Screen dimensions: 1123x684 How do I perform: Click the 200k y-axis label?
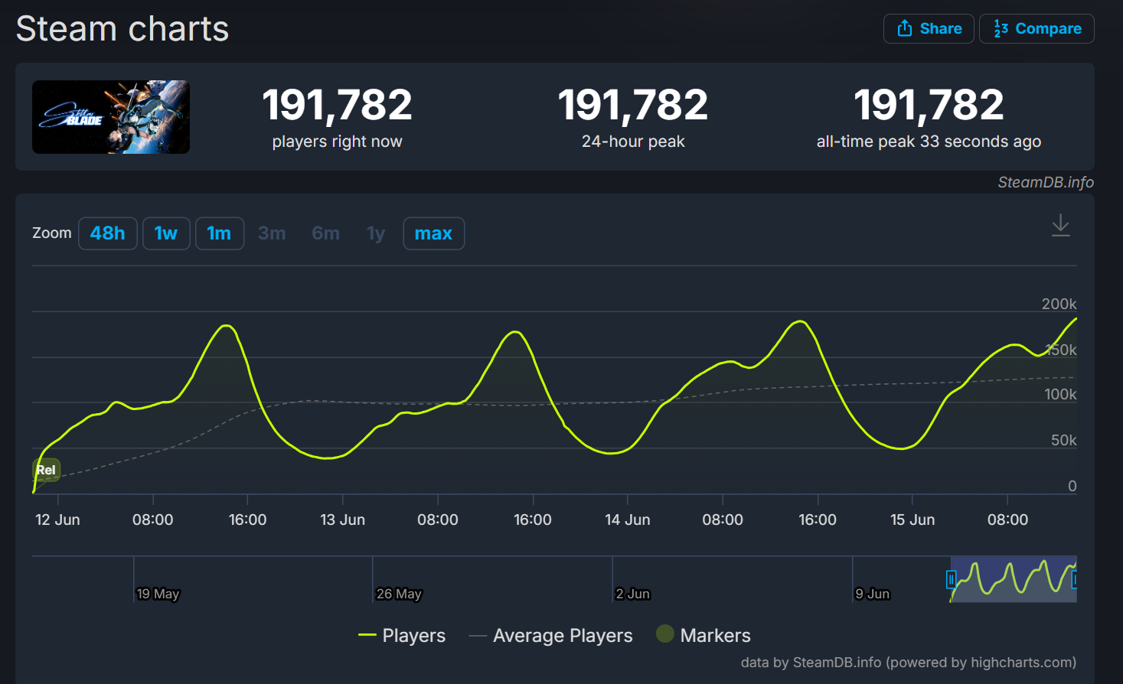click(1059, 304)
